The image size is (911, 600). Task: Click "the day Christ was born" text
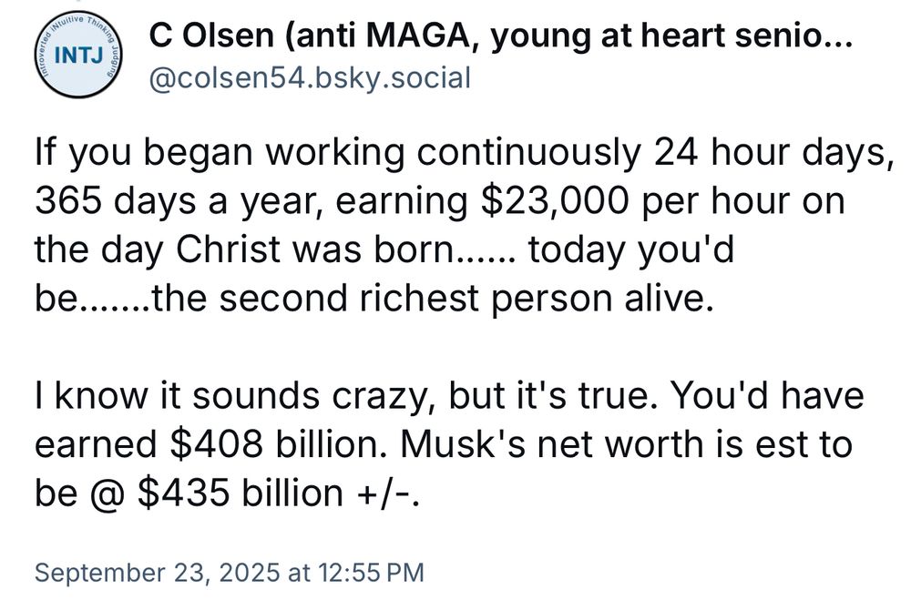pyautogui.click(x=246, y=249)
